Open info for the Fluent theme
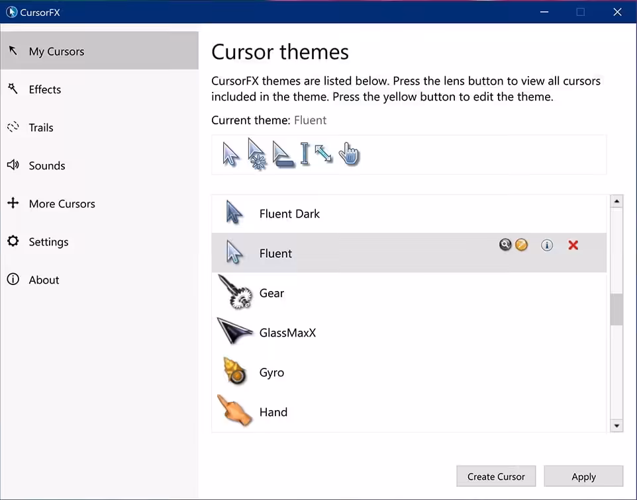This screenshot has height=500, width=637. pos(547,245)
